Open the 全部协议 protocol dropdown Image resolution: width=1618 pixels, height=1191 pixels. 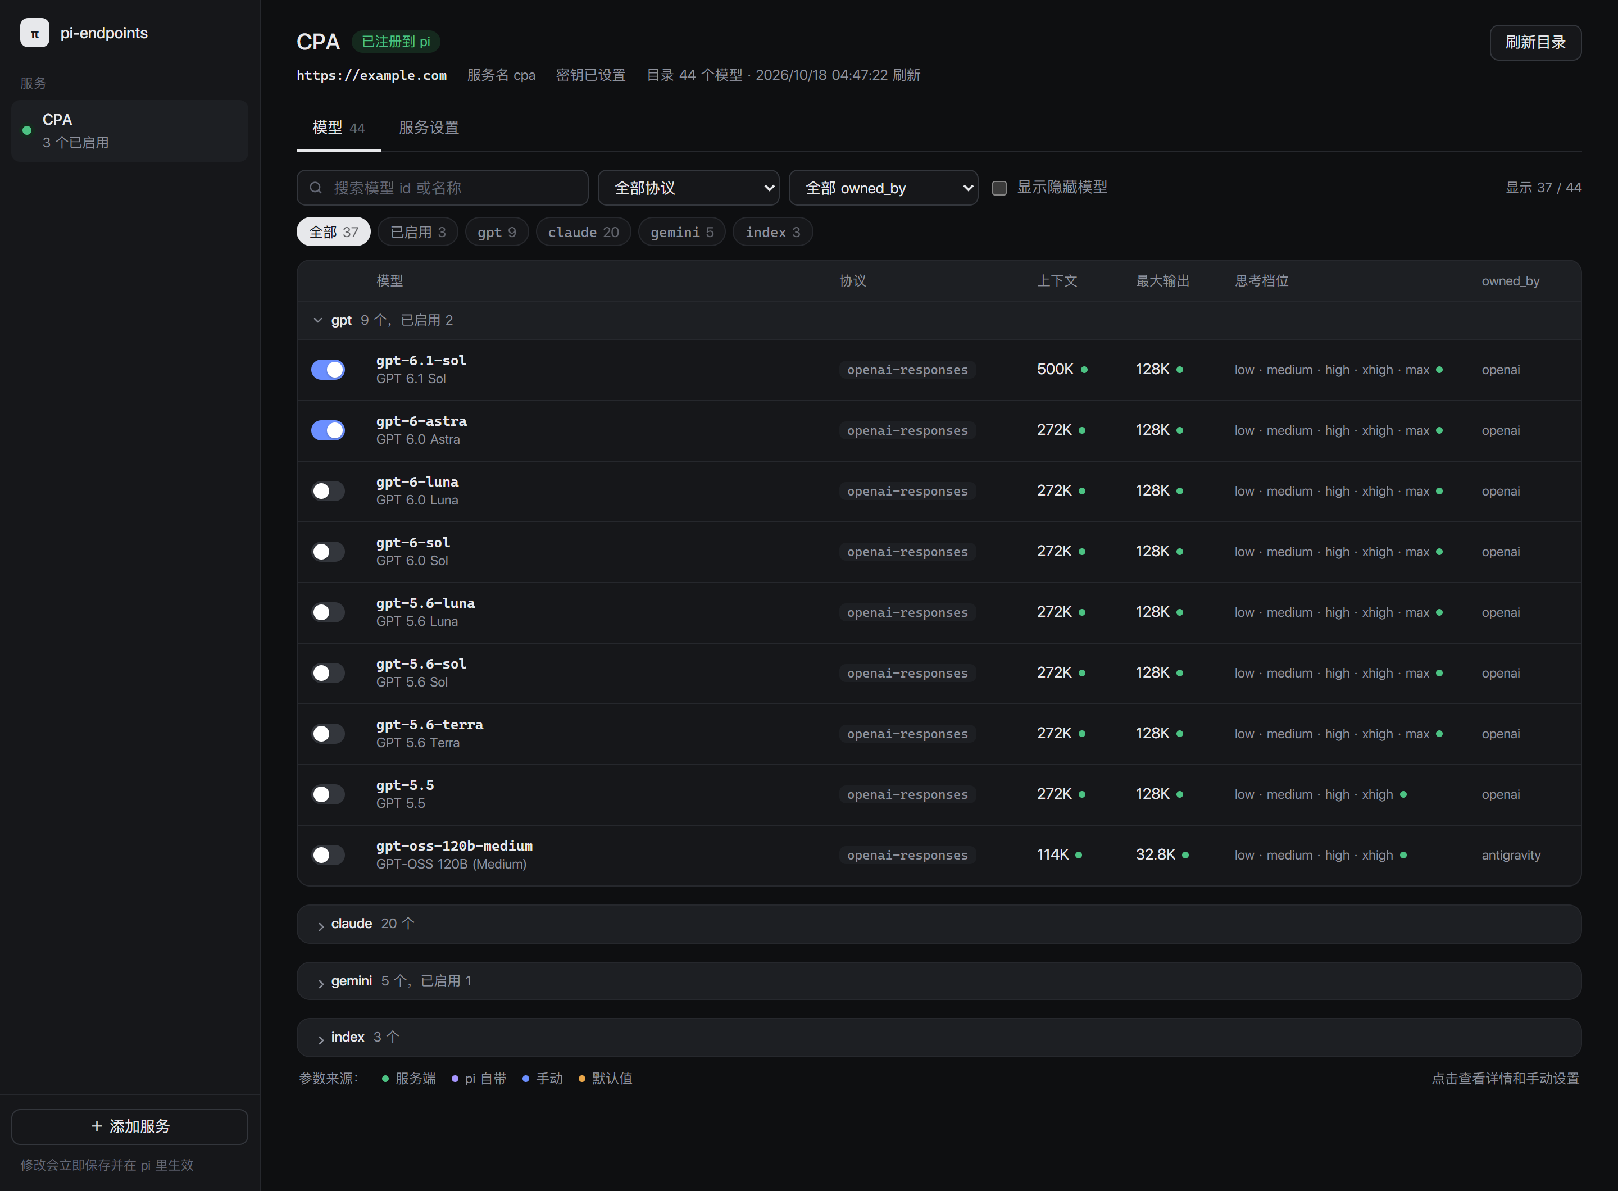coord(689,188)
